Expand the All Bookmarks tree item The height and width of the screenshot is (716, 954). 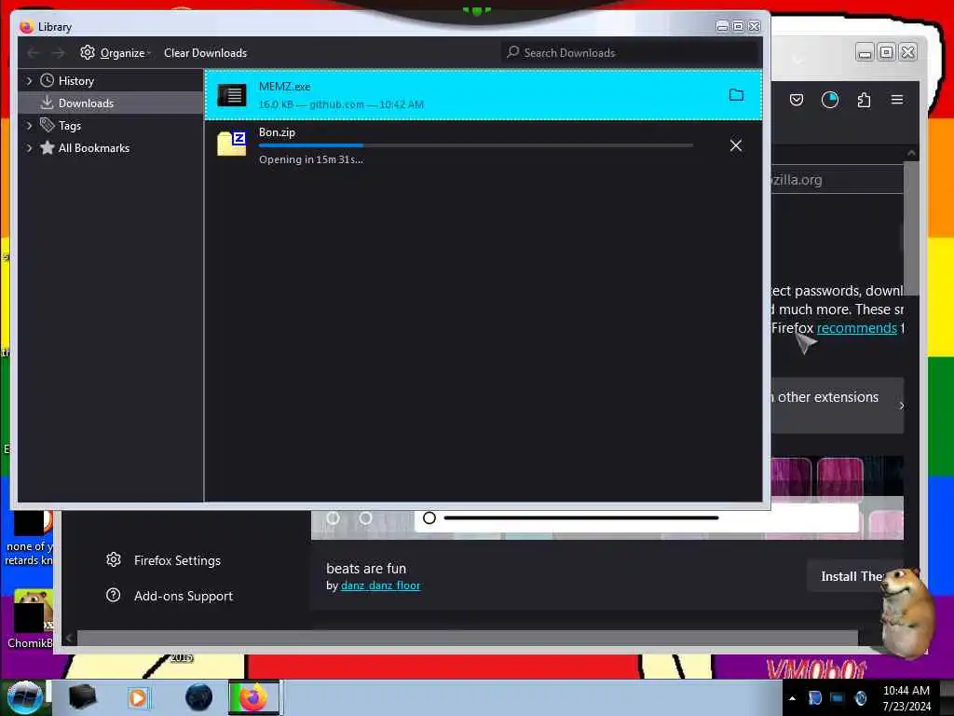[29, 148]
